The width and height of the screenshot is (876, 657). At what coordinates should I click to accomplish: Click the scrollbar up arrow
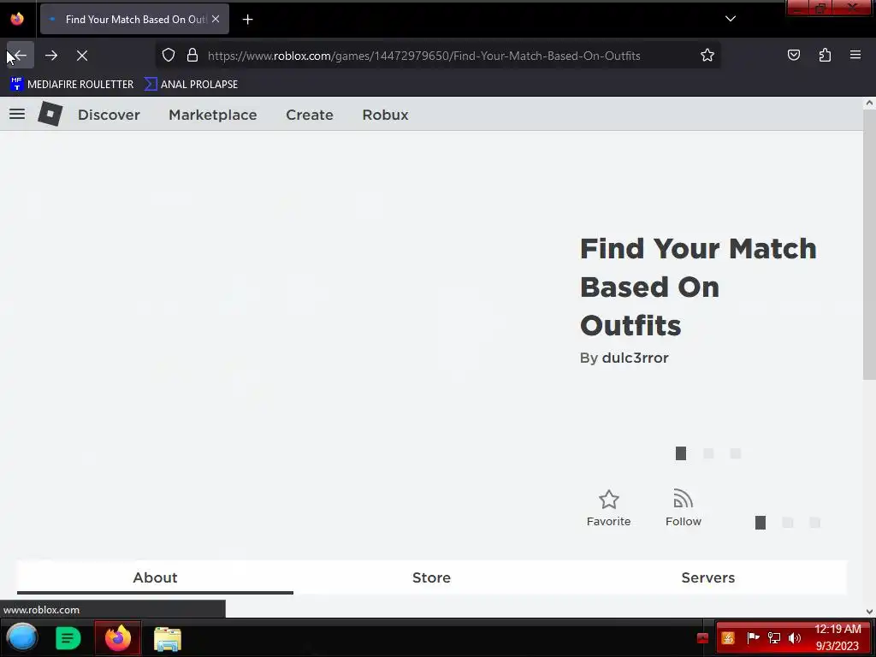tap(869, 103)
